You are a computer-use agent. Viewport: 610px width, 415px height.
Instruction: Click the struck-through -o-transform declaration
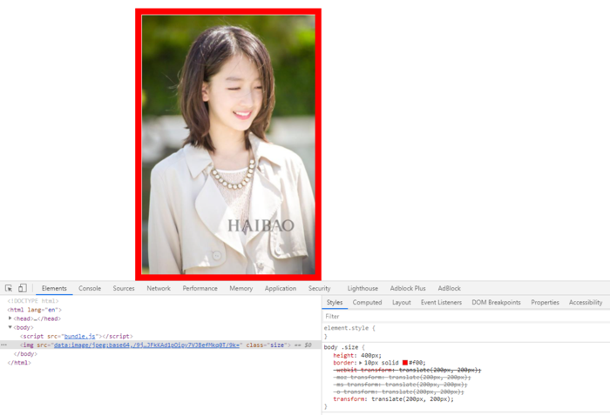(399, 392)
